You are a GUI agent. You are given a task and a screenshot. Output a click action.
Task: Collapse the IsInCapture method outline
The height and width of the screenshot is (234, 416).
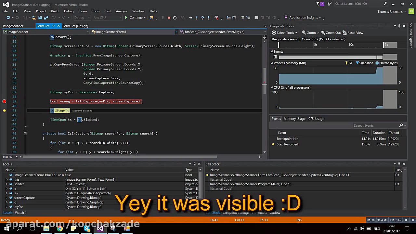coord(25,134)
